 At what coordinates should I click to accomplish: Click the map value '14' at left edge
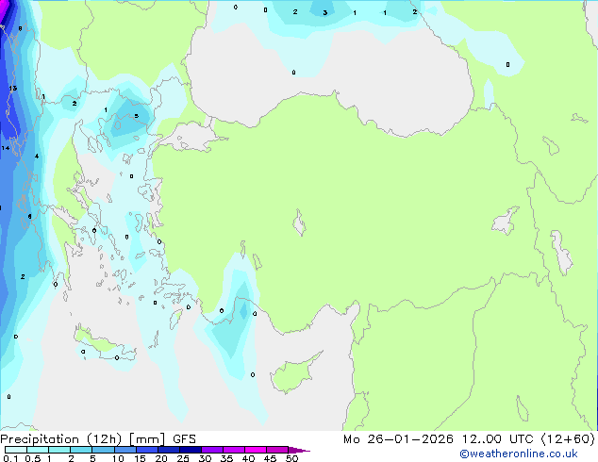[x=6, y=148]
